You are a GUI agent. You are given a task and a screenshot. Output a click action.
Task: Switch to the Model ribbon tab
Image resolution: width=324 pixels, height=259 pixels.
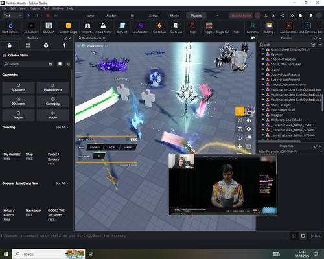[x=175, y=16]
